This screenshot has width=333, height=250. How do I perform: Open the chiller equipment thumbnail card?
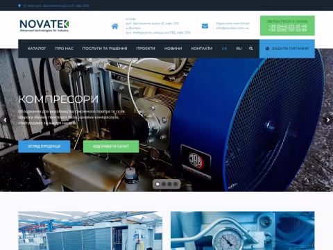tap(90, 231)
